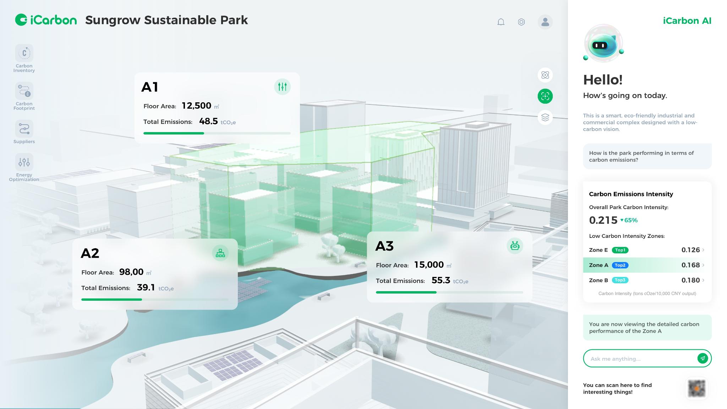This screenshot has height=409, width=727.
Task: Toggle the layers view button
Action: (545, 117)
